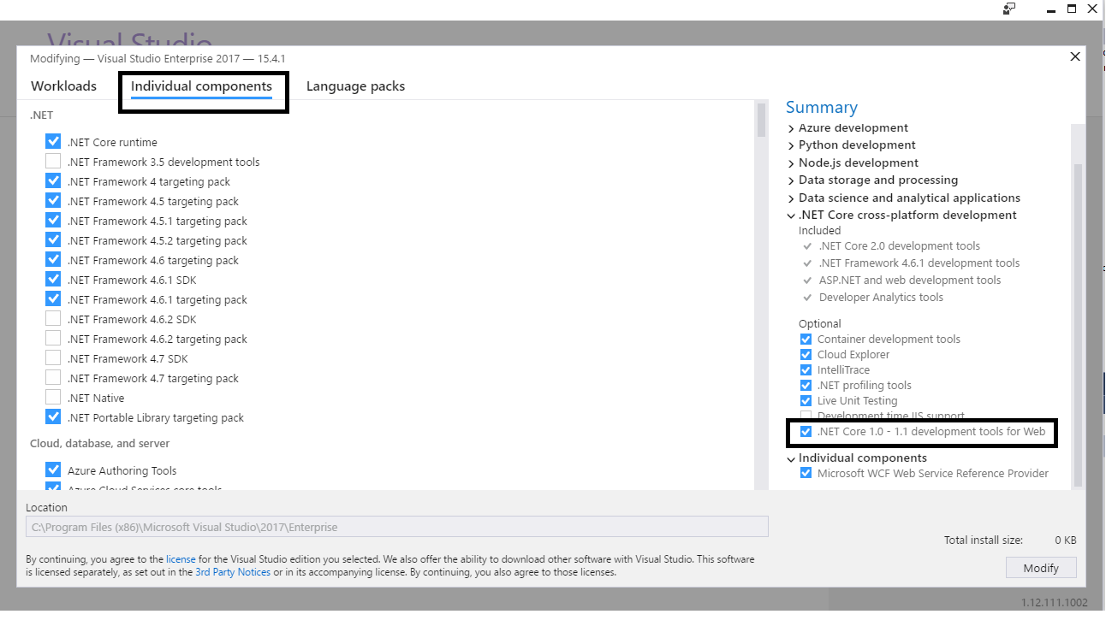Enable .NET Framework 4.6.2 targeting pack
The image size is (1106, 626).
(x=53, y=339)
